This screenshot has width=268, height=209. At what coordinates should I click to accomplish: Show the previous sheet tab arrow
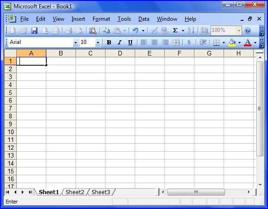(x=15, y=192)
